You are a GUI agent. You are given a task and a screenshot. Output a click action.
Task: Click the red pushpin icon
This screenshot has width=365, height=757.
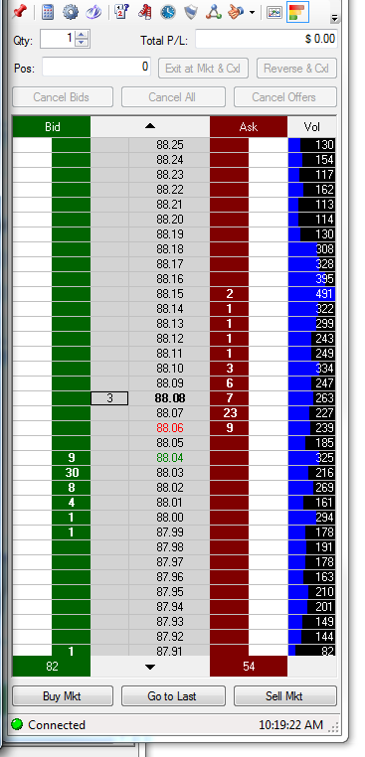(20, 12)
